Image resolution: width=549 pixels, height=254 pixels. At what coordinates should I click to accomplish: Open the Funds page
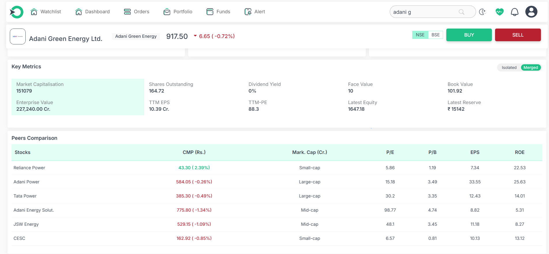(x=218, y=12)
